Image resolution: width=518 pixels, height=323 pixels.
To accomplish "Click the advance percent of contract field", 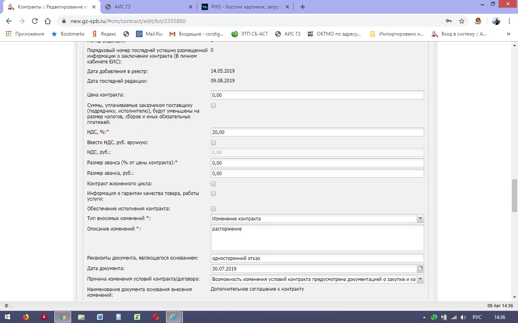I will tap(317, 163).
